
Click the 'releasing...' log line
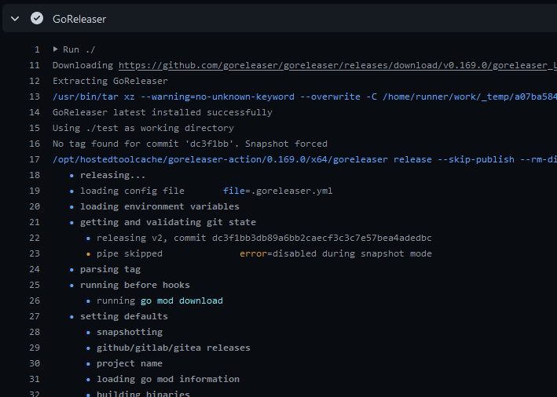(x=112, y=175)
